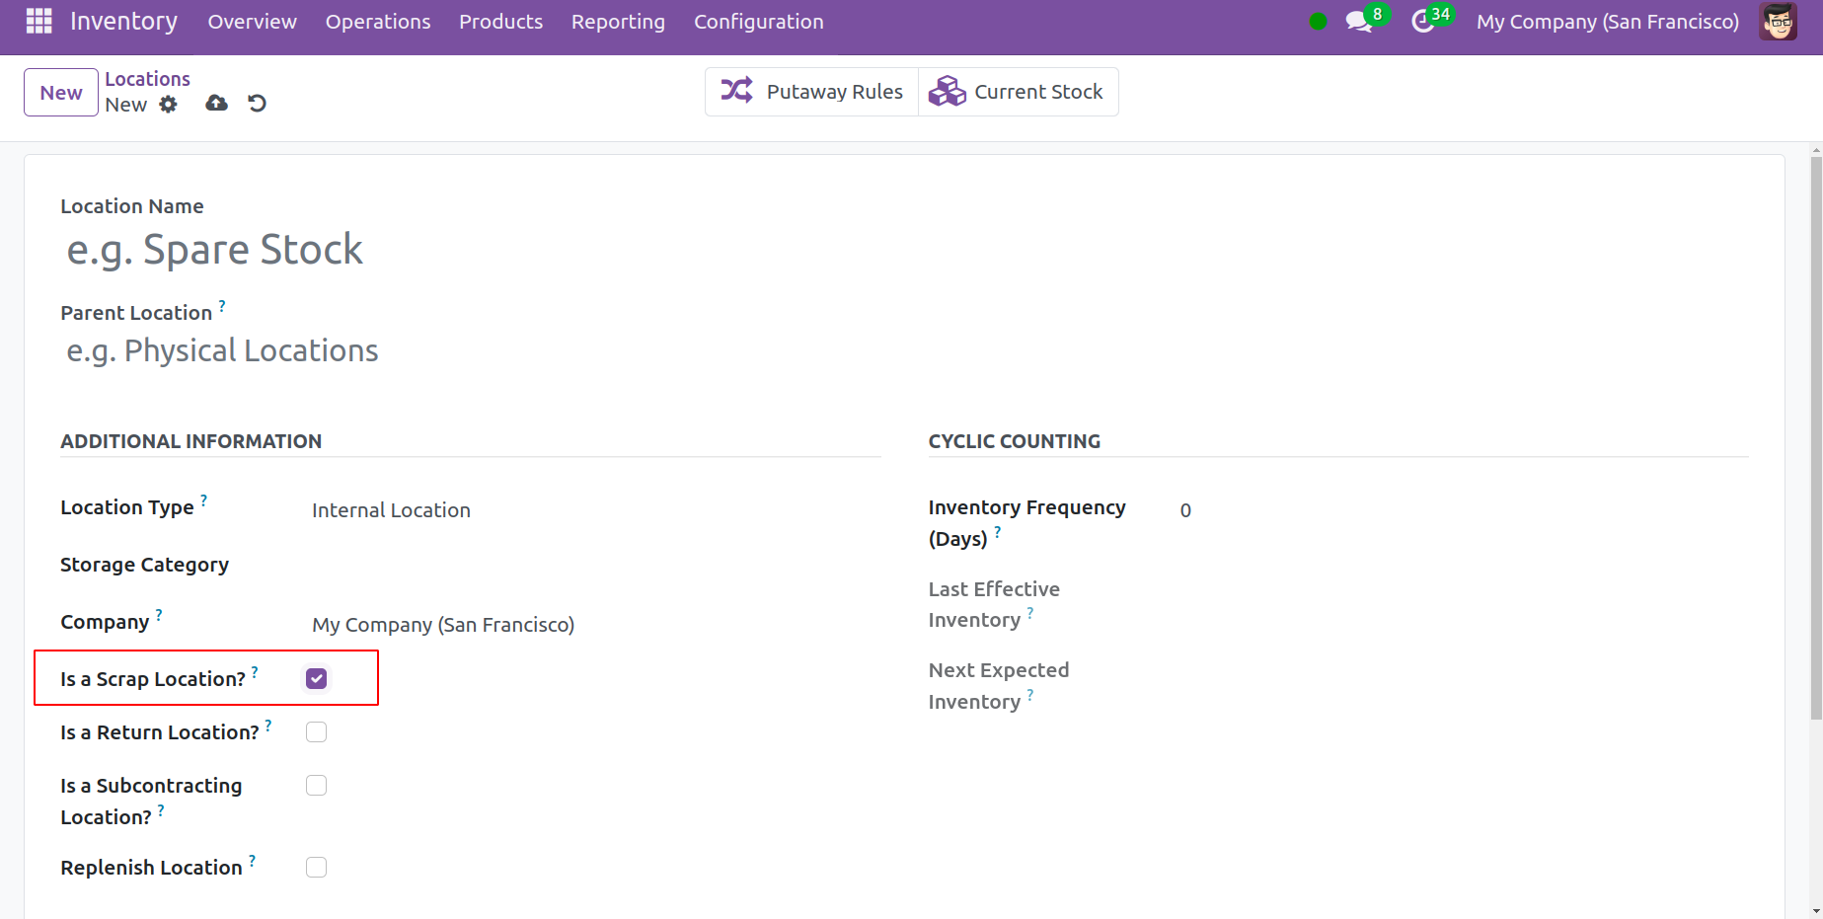Open the Configuration menu
Screen dimensions: 1823x919
[758, 22]
